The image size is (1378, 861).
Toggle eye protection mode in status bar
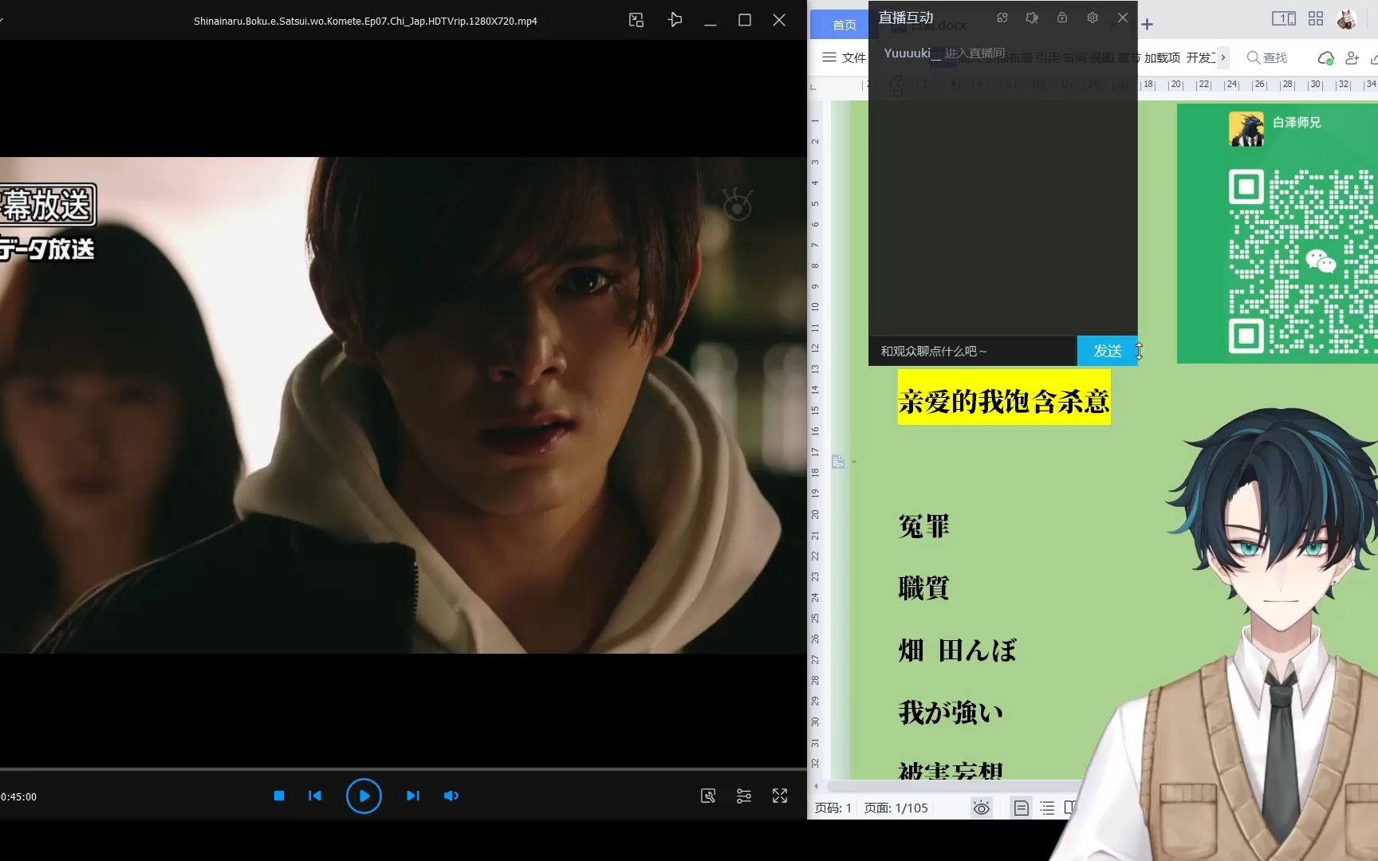click(x=982, y=808)
